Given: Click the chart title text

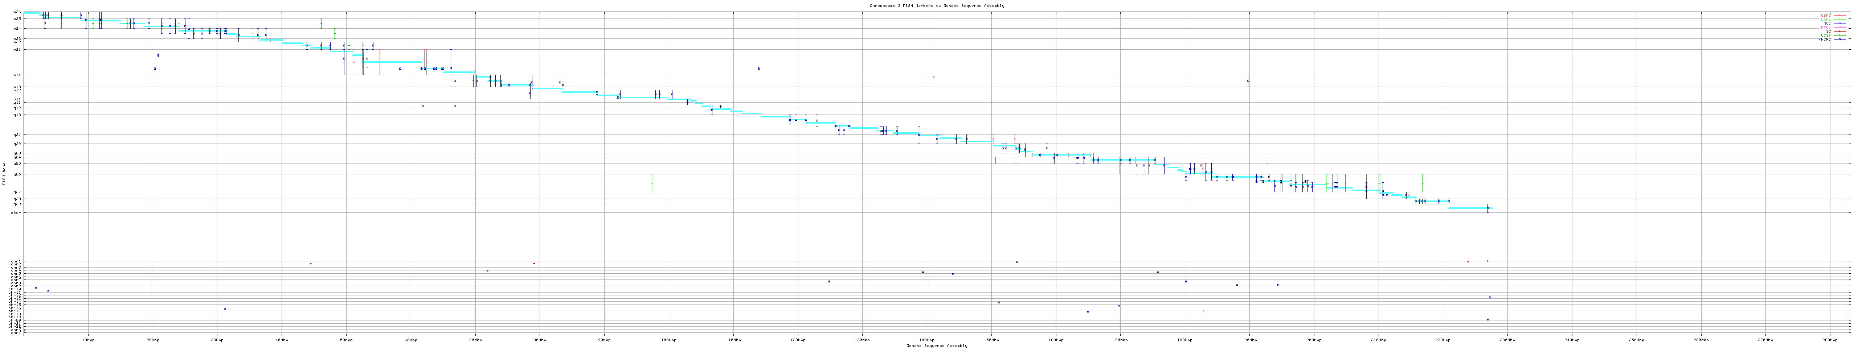Looking at the screenshot, I should [x=936, y=6].
